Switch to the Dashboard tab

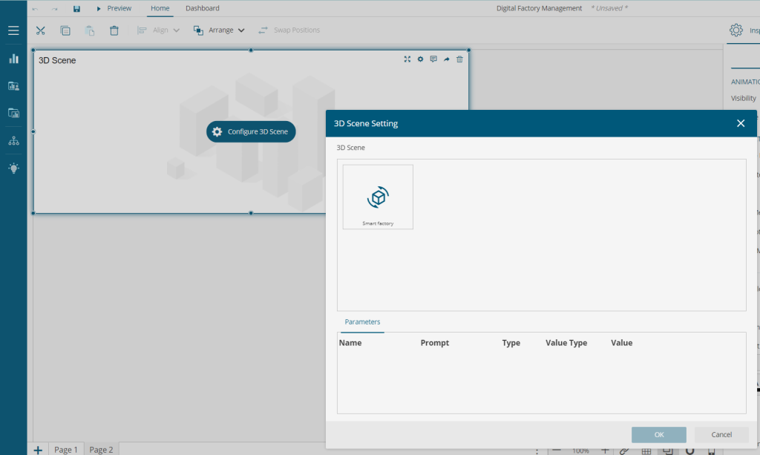pos(202,9)
